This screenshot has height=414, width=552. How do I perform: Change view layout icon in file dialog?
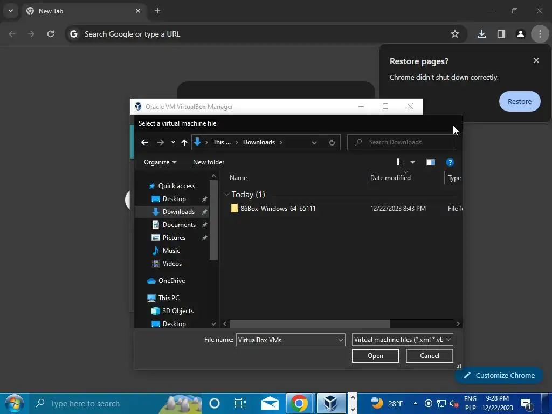(x=401, y=162)
